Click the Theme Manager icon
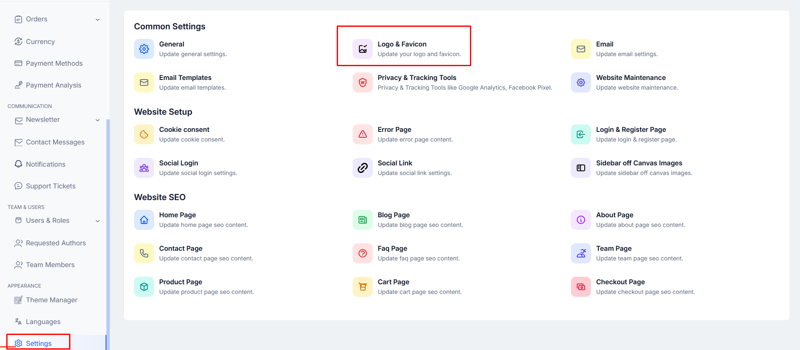 [18, 300]
